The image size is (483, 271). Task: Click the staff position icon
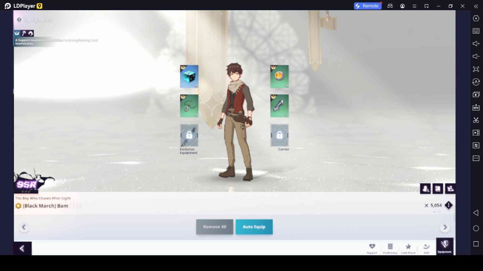24,33
